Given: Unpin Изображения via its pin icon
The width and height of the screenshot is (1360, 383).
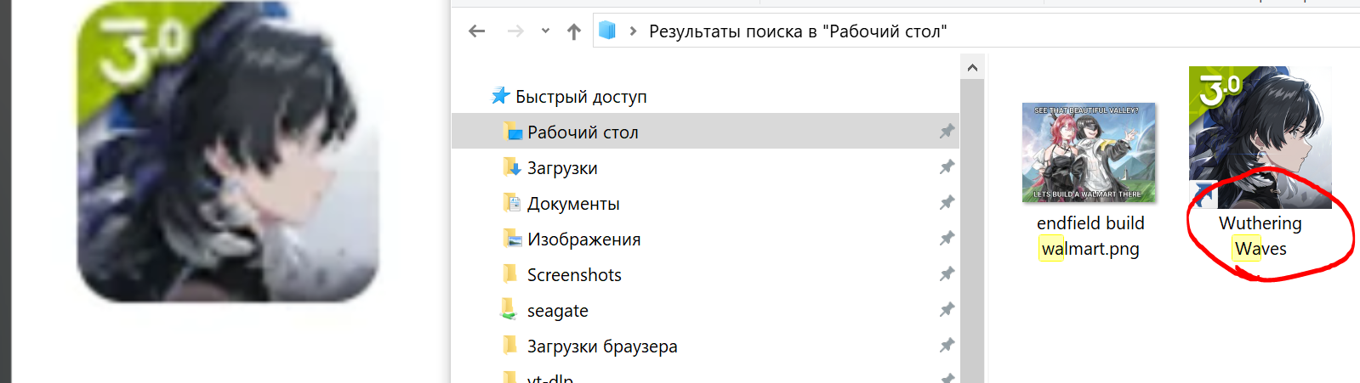Looking at the screenshot, I should [947, 239].
